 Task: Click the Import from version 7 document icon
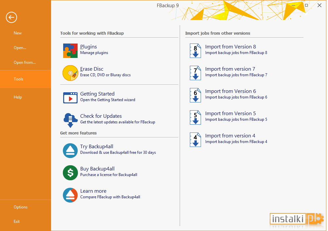[195, 73]
